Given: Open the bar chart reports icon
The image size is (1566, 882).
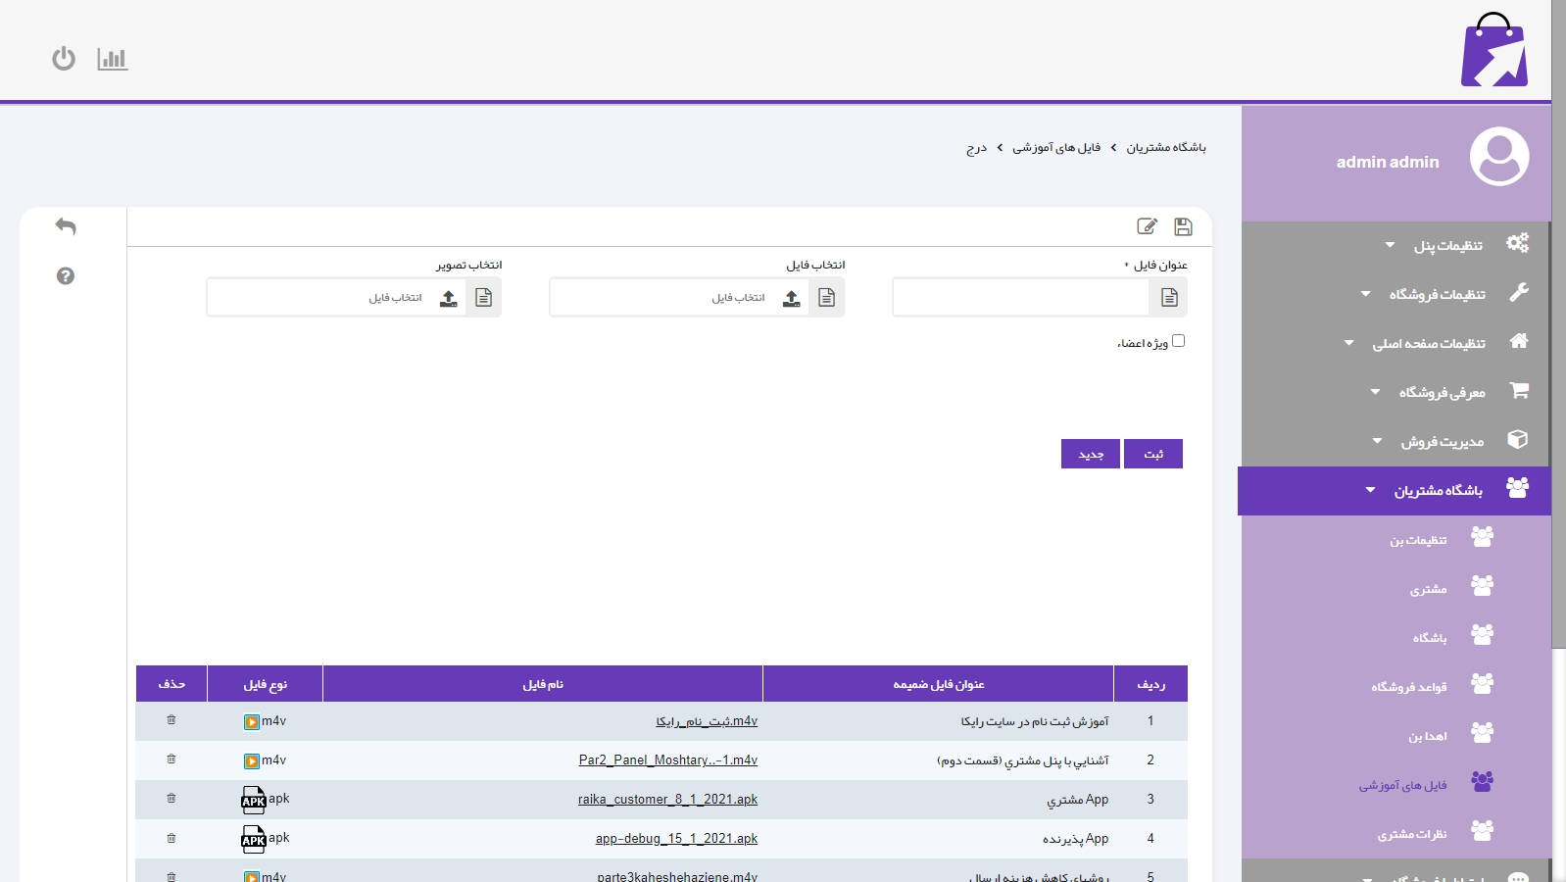Looking at the screenshot, I should tap(113, 59).
